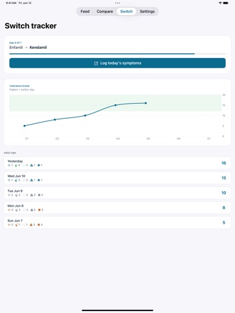The image size is (235, 313).
Task: Tap the battery status icon
Action: (226, 3)
